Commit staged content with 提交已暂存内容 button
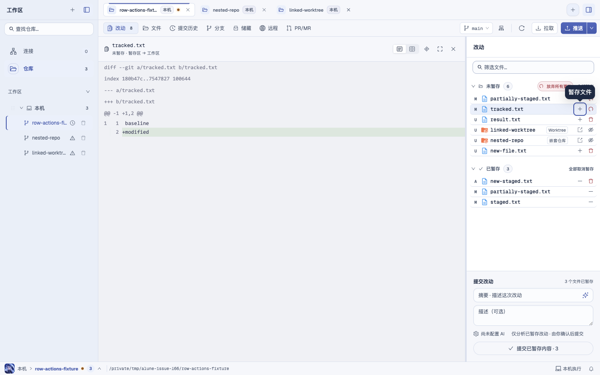 click(533, 348)
